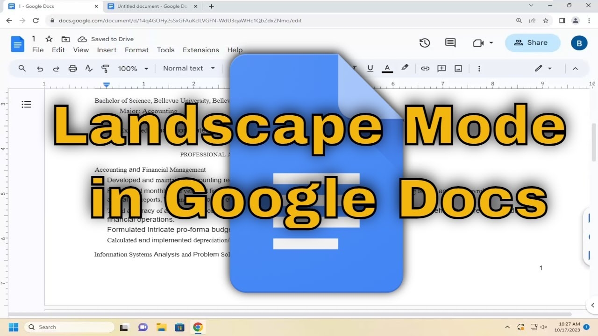598x336 pixels.
Task: Click the print icon in toolbar
Action: [x=72, y=69]
